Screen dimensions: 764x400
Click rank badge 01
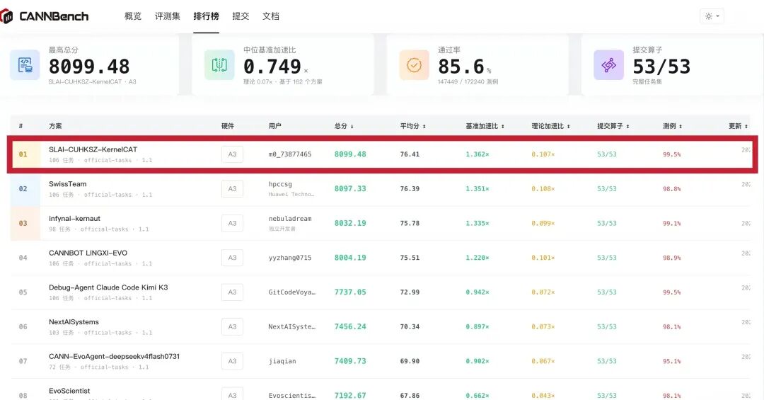tap(23, 154)
